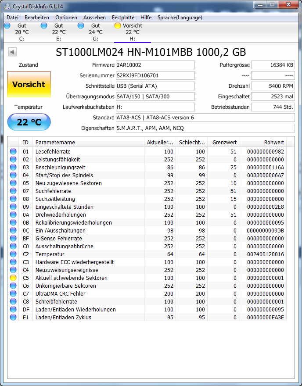Click the Schnittstelle field USB (Serial ATA)

tap(155, 86)
